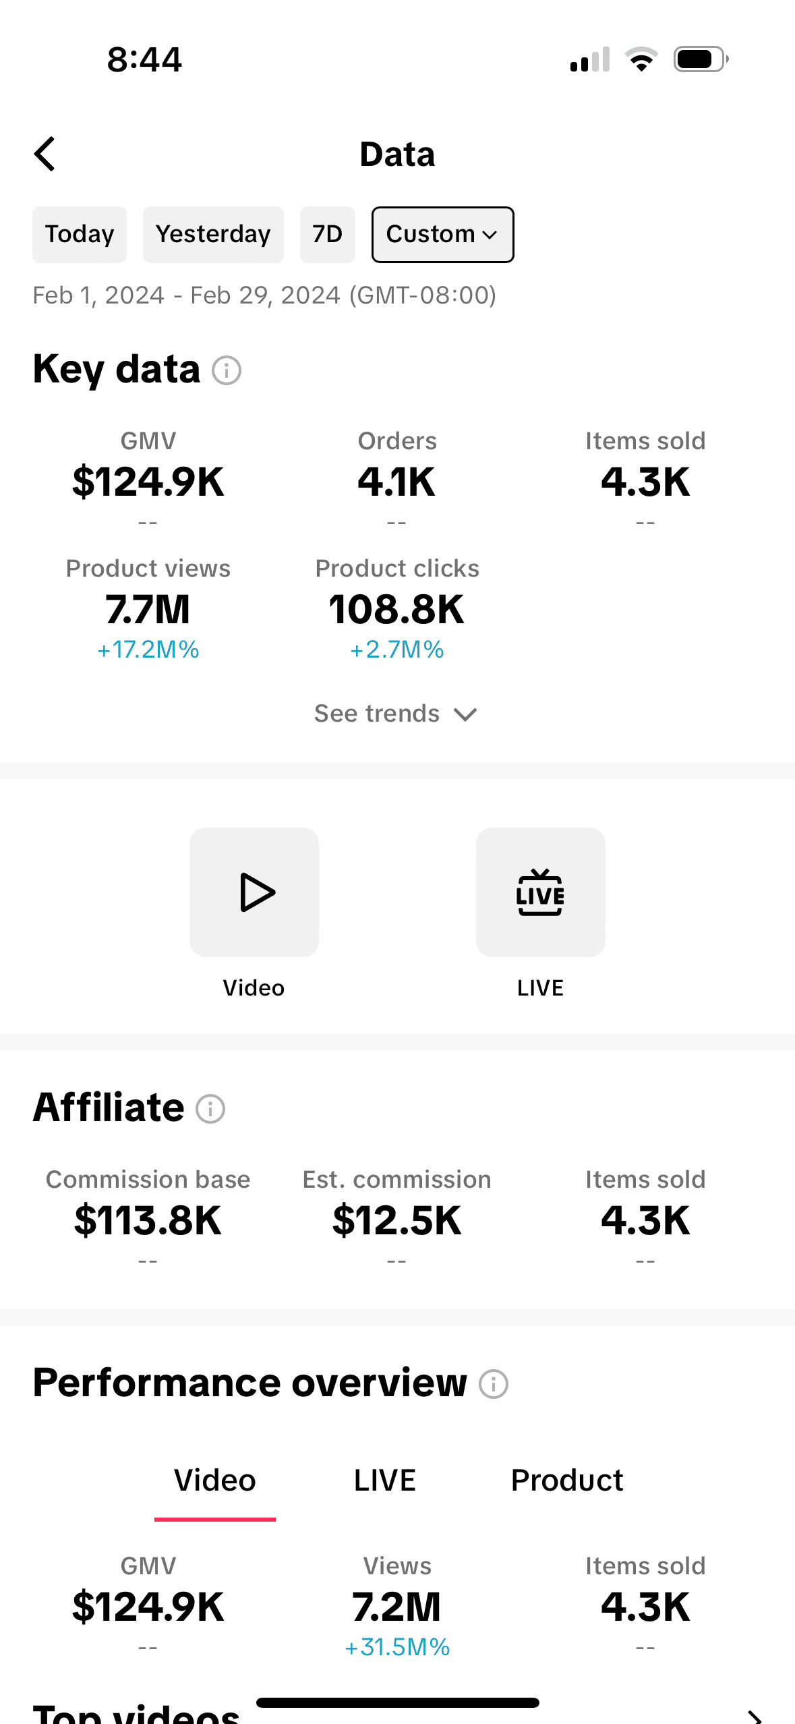Image resolution: width=795 pixels, height=1724 pixels.
Task: Tap Performance overview info icon
Action: tap(494, 1384)
